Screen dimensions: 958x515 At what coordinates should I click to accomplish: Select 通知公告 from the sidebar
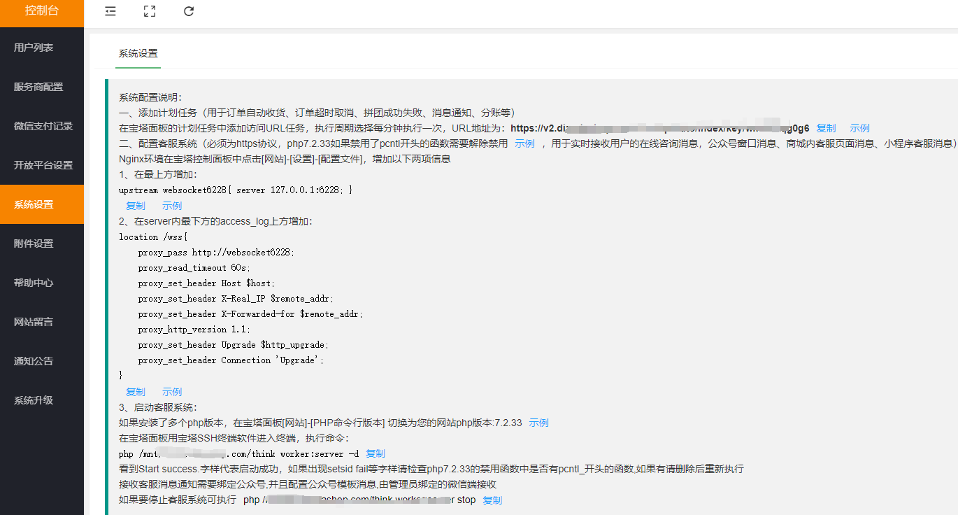click(34, 361)
